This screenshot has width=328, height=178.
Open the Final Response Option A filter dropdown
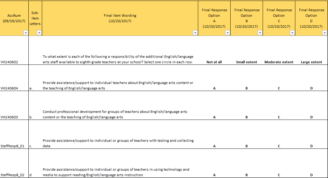pyautogui.click(x=228, y=33)
